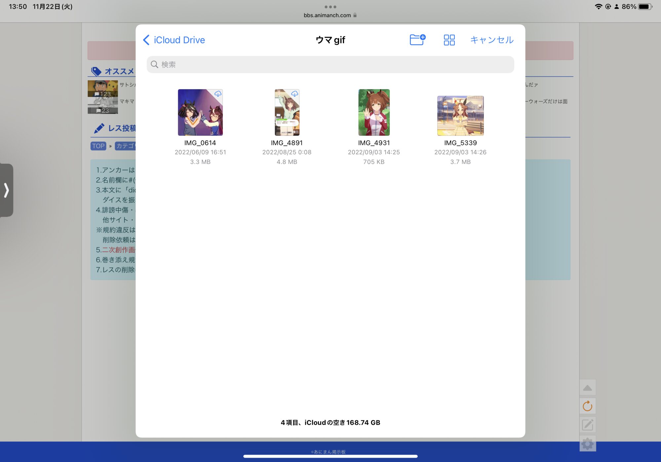Choose the IMG_4931 file
The height and width of the screenshot is (462, 661).
(374, 112)
